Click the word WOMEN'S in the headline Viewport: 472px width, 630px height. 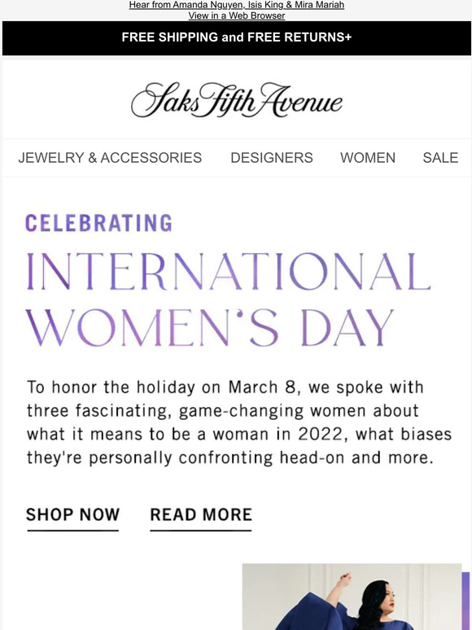click(152, 327)
